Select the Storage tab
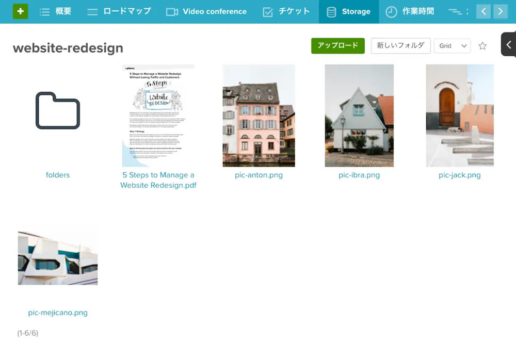This screenshot has height=344, width=516. click(x=349, y=11)
